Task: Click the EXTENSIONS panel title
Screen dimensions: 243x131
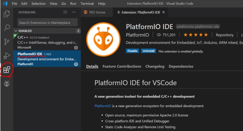Action: pos(27,12)
